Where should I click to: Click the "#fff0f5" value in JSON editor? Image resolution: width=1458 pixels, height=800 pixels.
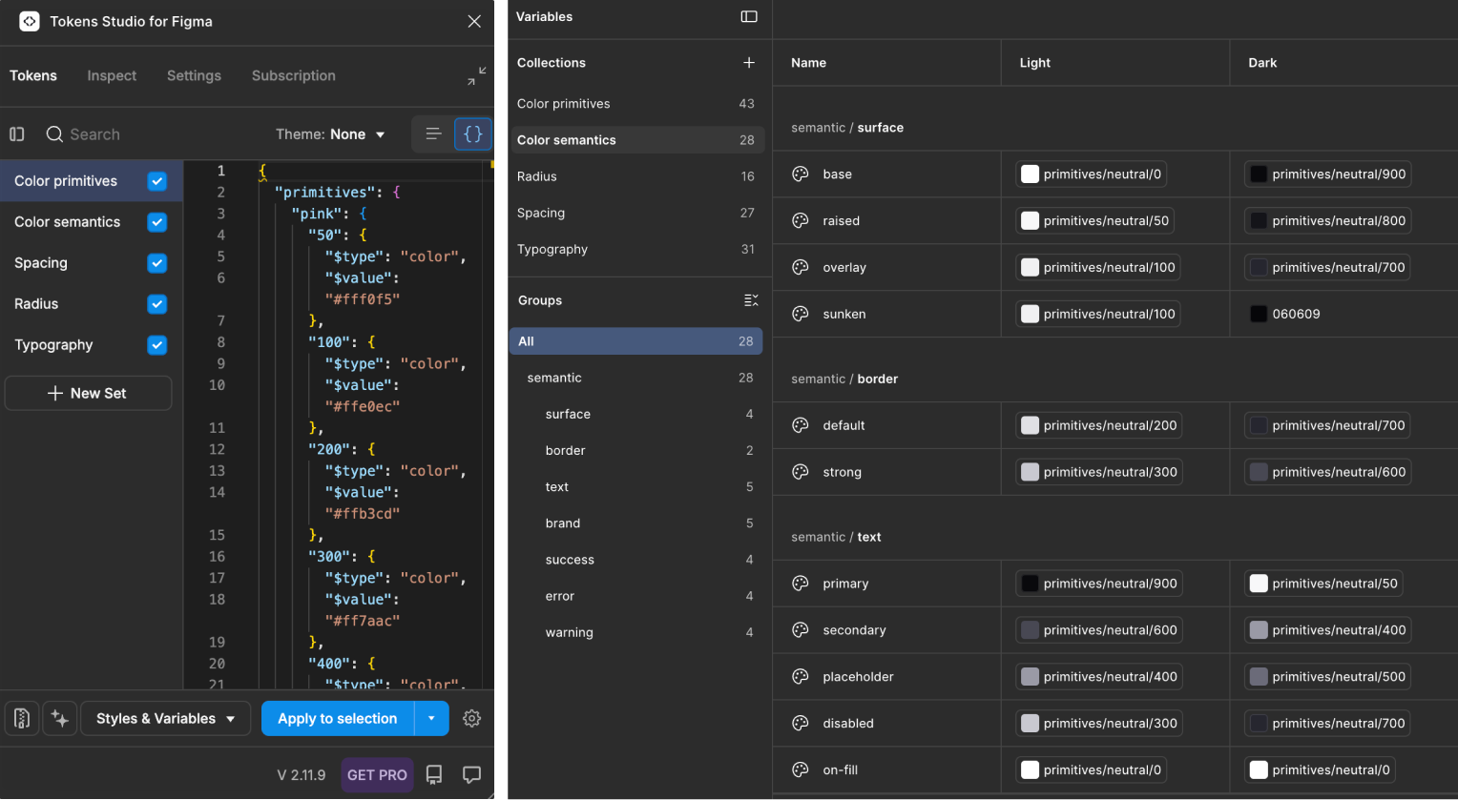click(362, 299)
